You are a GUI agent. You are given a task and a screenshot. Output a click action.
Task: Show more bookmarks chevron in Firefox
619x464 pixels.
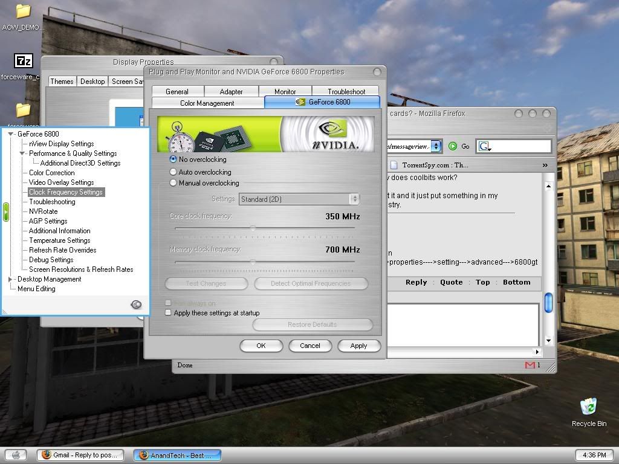[x=545, y=165]
